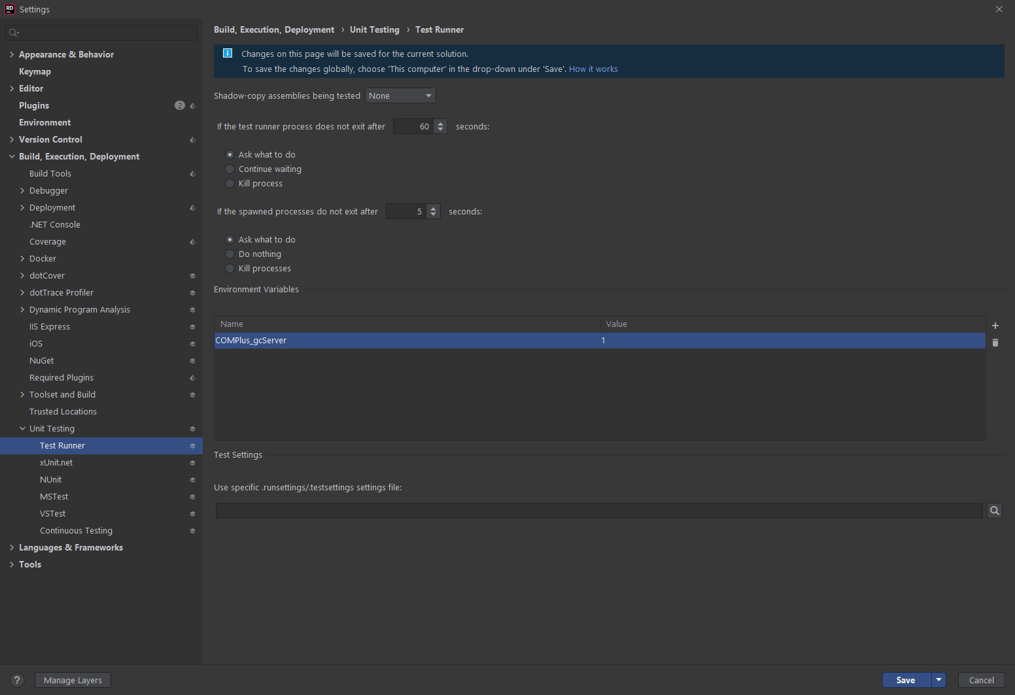Open the How it works link

[x=593, y=69]
